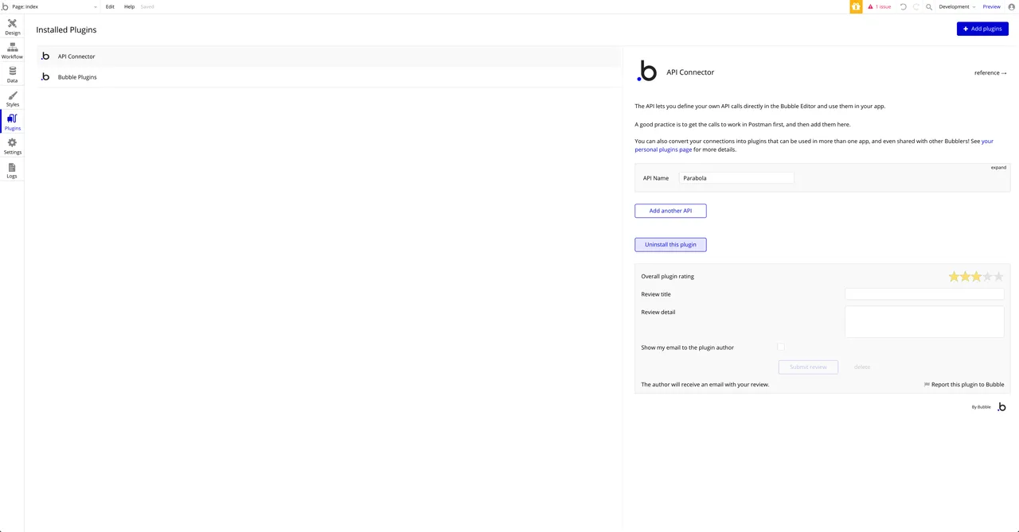Click the Add plugins button

pyautogui.click(x=982, y=29)
